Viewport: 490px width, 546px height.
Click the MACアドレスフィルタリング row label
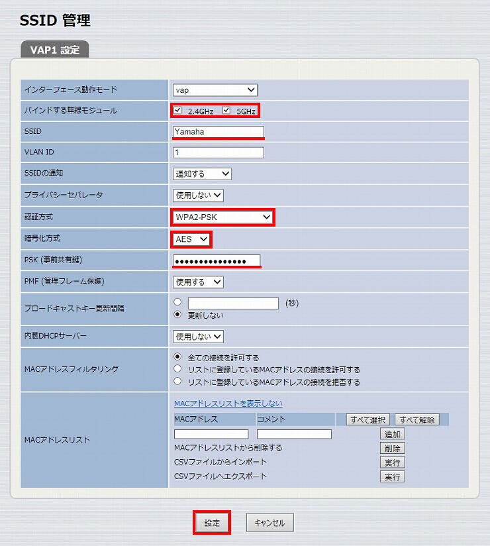(72, 369)
